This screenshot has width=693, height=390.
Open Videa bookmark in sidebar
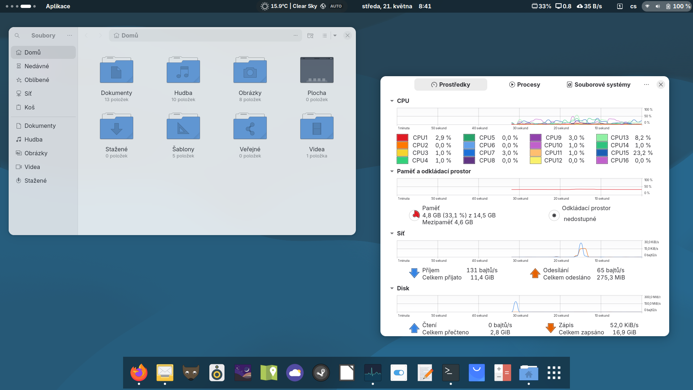43,167
